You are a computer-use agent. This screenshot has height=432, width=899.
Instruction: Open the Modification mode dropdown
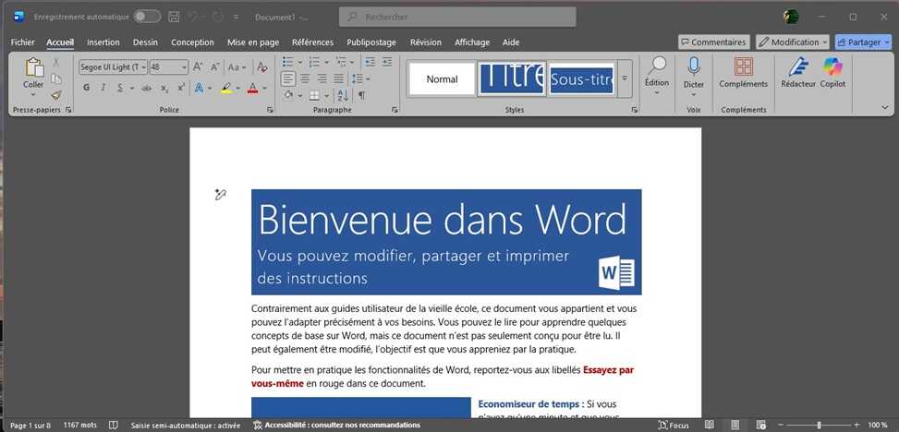(793, 42)
